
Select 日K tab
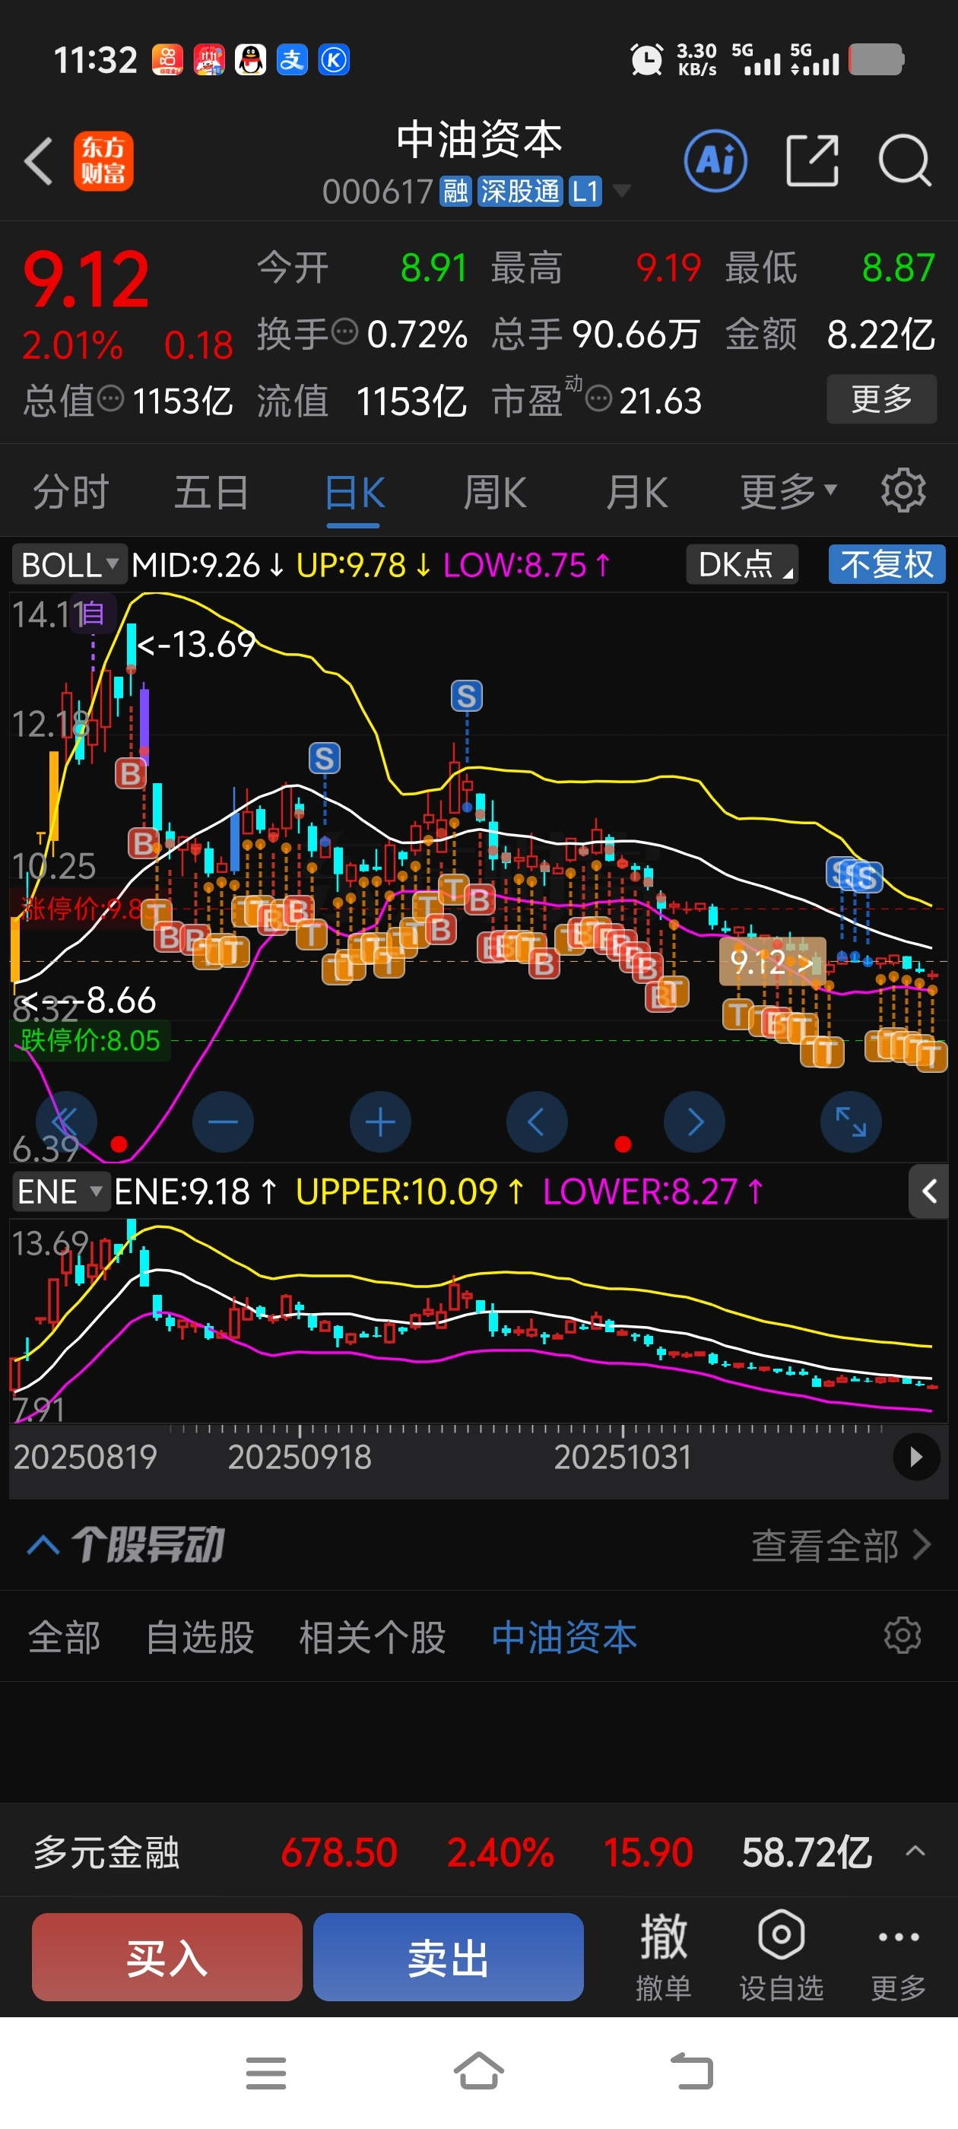click(x=354, y=493)
